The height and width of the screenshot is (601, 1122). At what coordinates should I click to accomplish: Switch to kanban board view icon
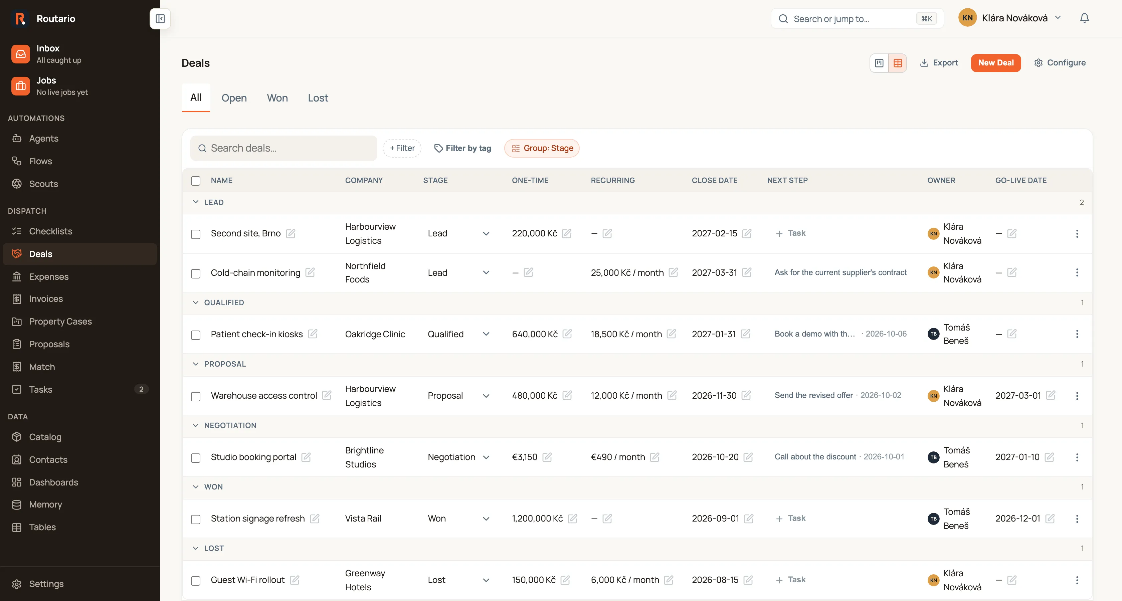[x=879, y=63]
